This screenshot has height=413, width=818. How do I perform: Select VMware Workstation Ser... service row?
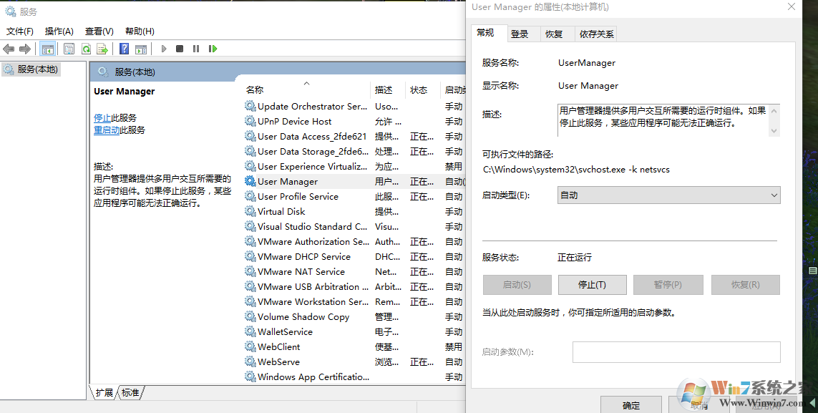[355, 302]
